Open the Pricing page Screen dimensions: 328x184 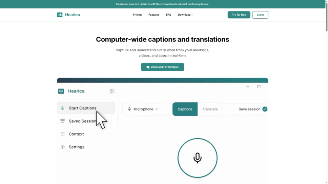137,15
